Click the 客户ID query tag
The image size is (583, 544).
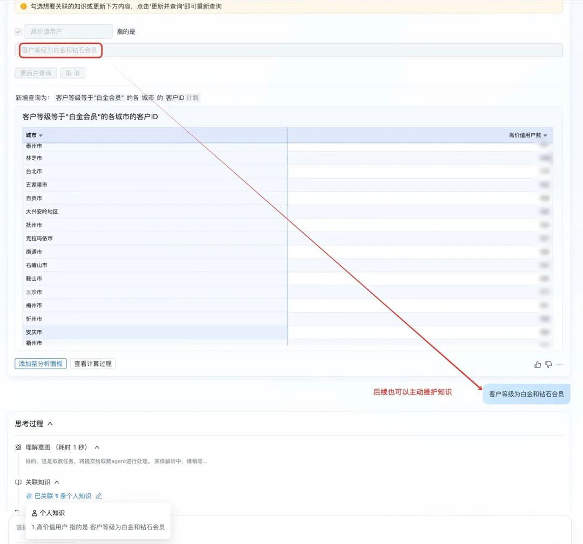tap(175, 98)
